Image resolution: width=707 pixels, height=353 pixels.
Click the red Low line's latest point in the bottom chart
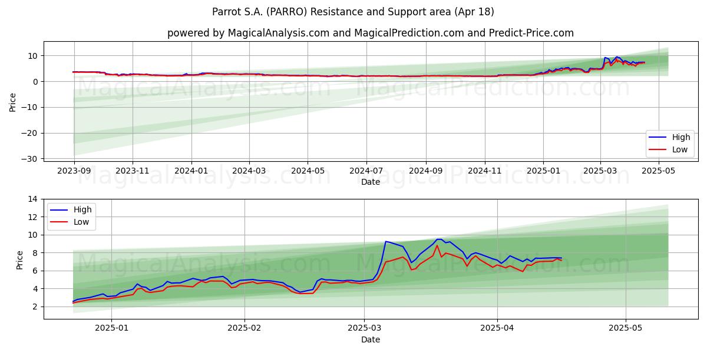[x=561, y=260]
